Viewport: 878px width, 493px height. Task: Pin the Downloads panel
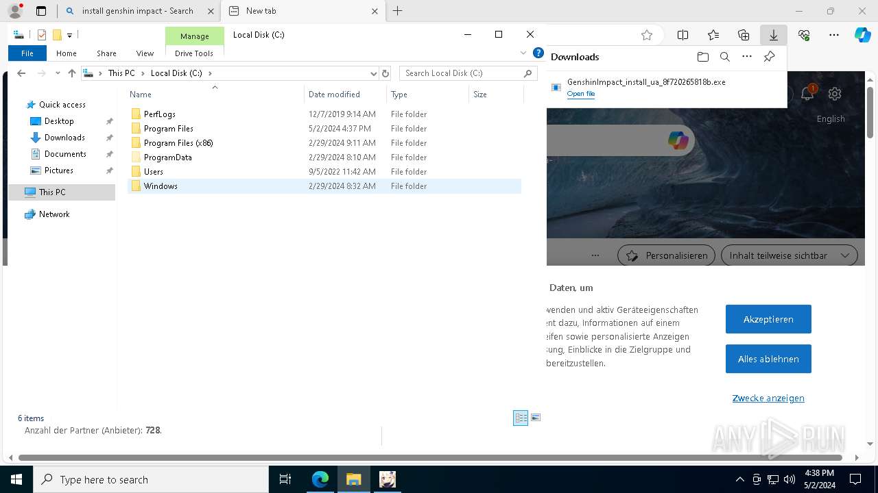[x=769, y=57]
